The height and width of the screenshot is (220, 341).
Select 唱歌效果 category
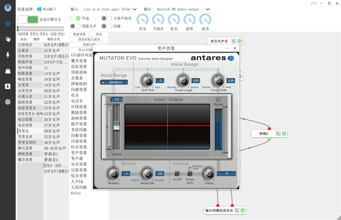(x=30, y=73)
